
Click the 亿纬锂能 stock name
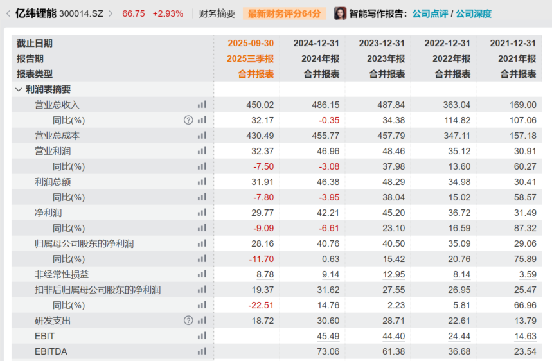click(x=36, y=13)
